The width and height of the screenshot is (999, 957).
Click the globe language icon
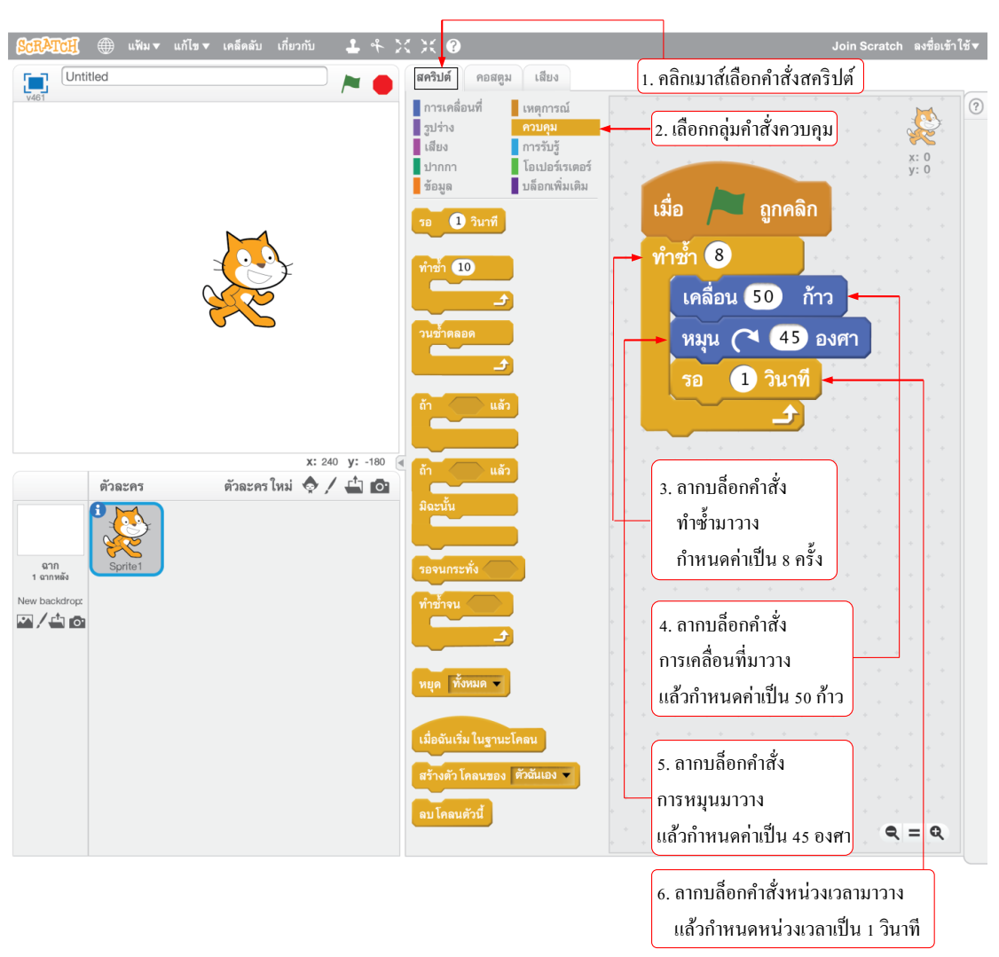point(106,46)
